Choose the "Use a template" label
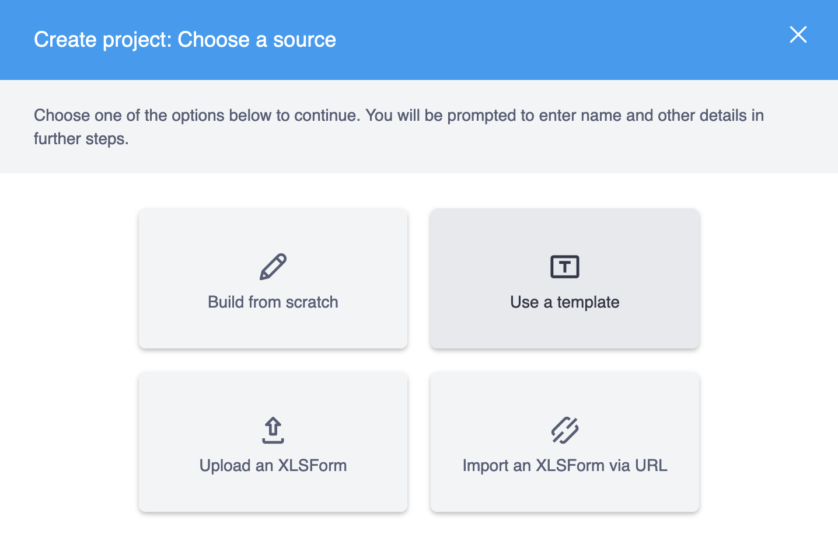The height and width of the screenshot is (558, 838). click(x=564, y=302)
